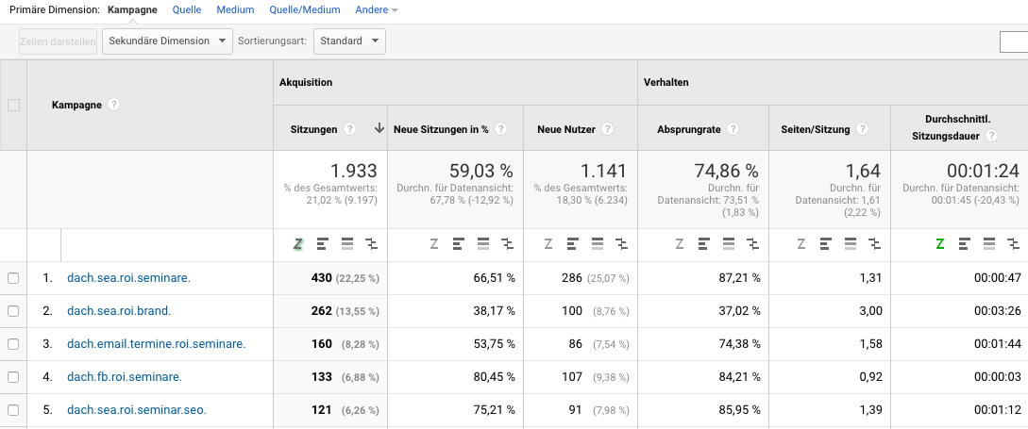The image size is (1028, 429).
Task: Click the search input field at top right
Action: (1014, 41)
